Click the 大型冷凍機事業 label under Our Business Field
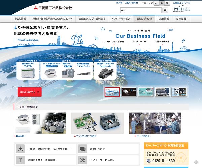202x168 pixels. 162,42
